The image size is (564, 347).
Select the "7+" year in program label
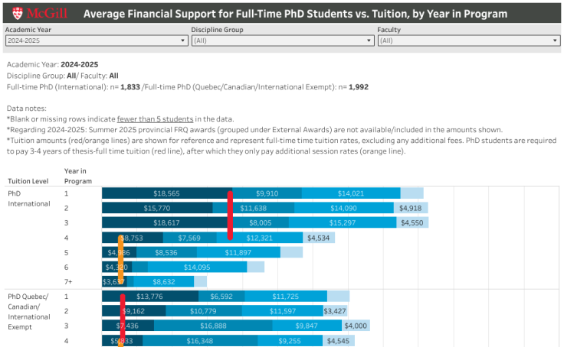click(x=67, y=282)
